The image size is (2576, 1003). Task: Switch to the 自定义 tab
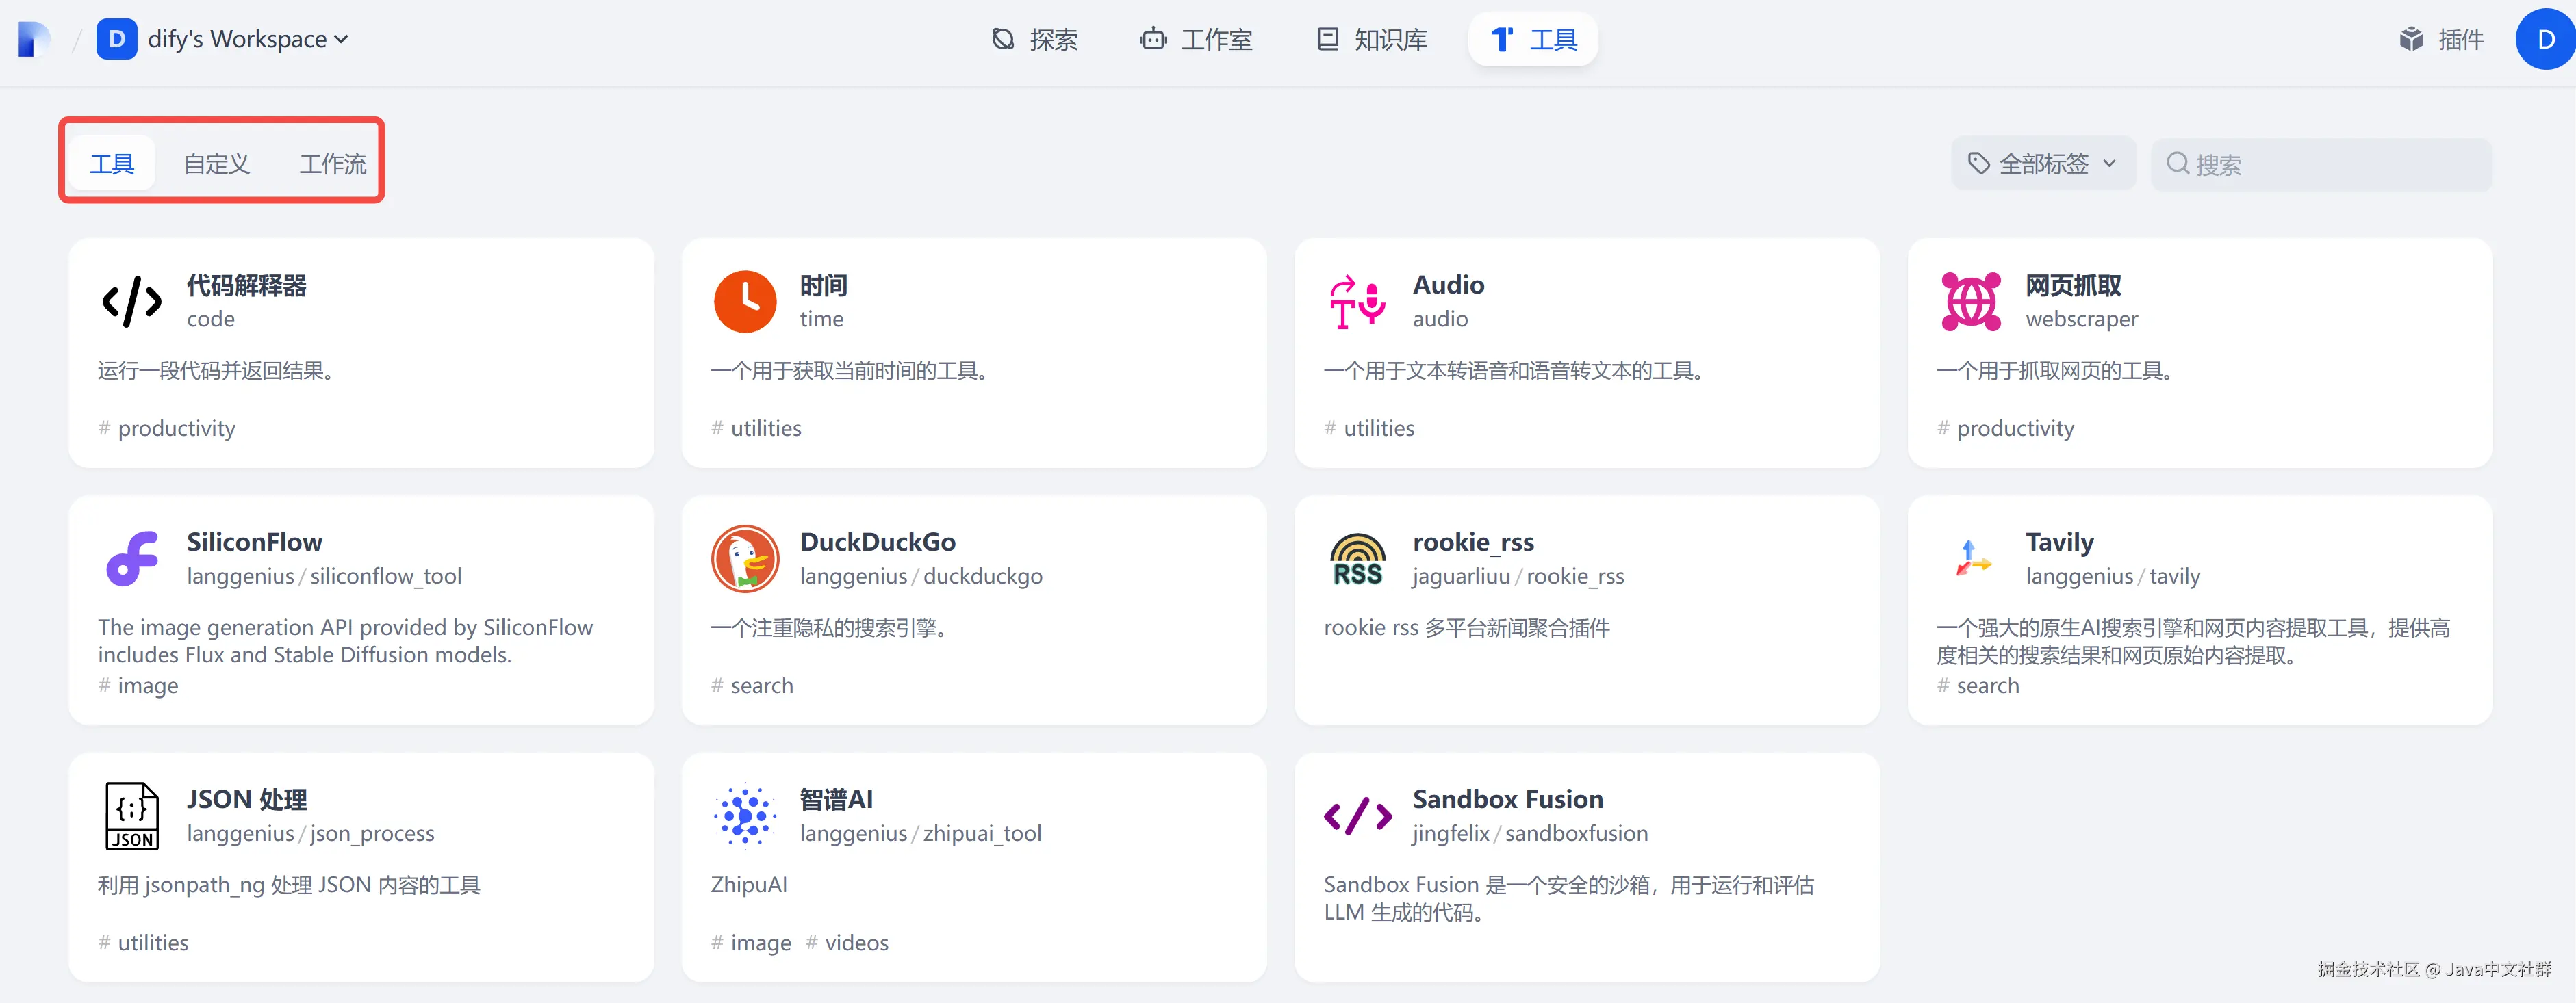pos(216,164)
